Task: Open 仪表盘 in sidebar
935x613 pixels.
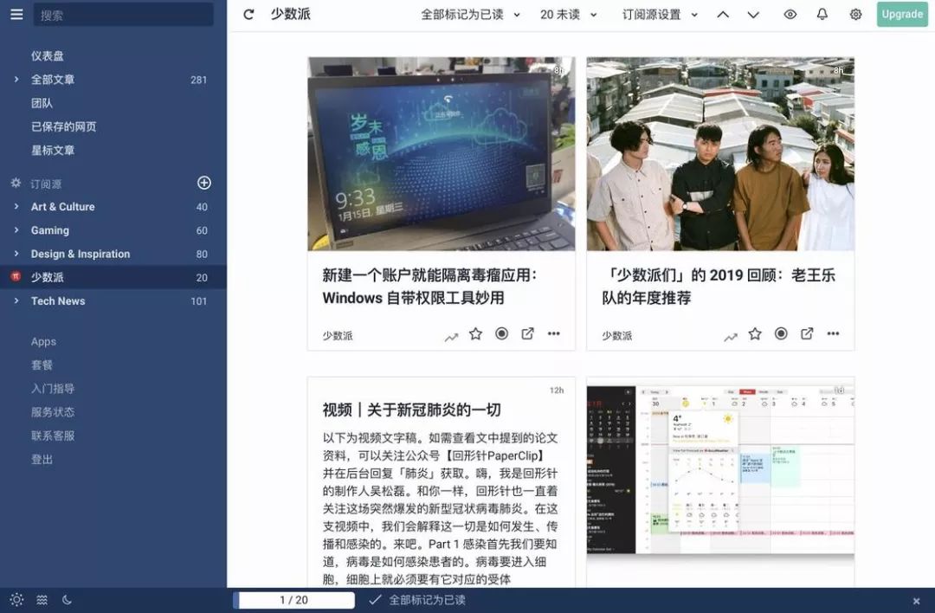Action: [47, 56]
